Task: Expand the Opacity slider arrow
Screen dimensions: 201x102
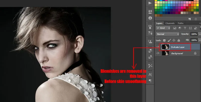Action: pos(199,34)
